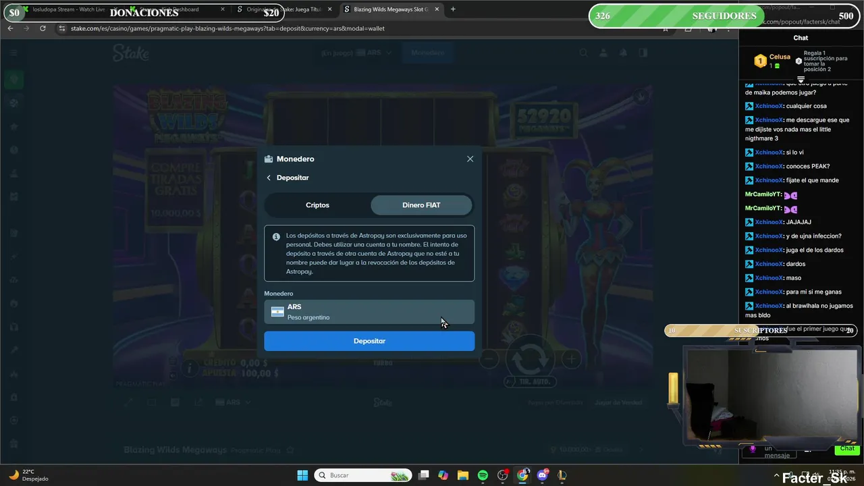Image resolution: width=864 pixels, height=486 pixels.
Task: Open the ARS currency dropdown below the game
Action: coord(234,402)
